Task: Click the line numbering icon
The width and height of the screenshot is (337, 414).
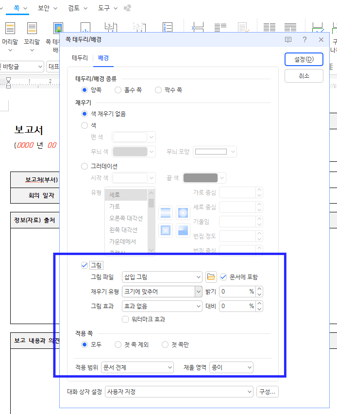Action: (x=168, y=28)
